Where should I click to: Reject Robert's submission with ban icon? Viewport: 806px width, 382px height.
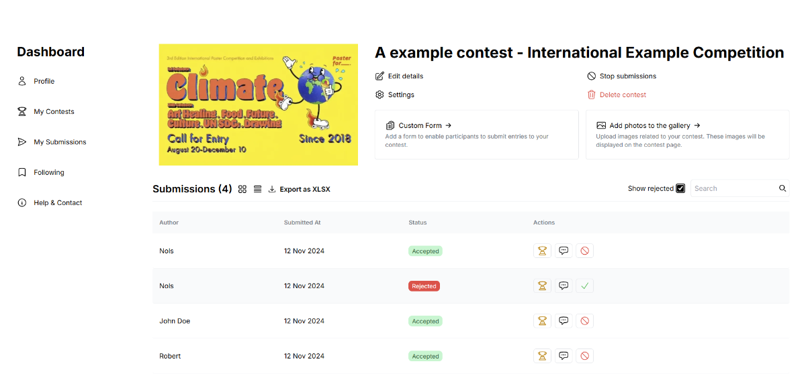584,356
